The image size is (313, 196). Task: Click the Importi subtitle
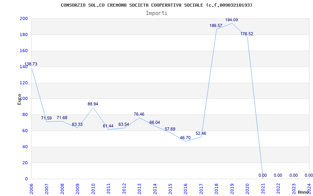click(x=156, y=13)
